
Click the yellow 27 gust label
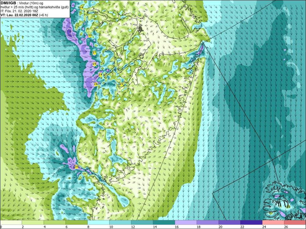(95, 53)
